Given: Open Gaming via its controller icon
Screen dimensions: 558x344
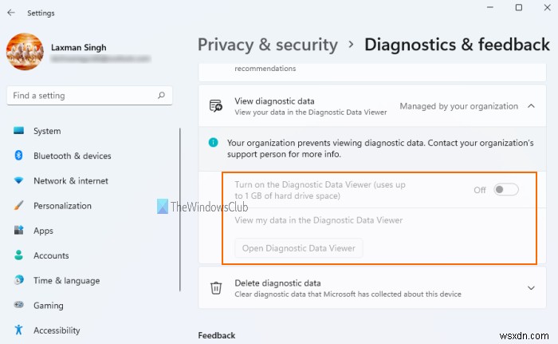Looking at the screenshot, I should coord(18,306).
